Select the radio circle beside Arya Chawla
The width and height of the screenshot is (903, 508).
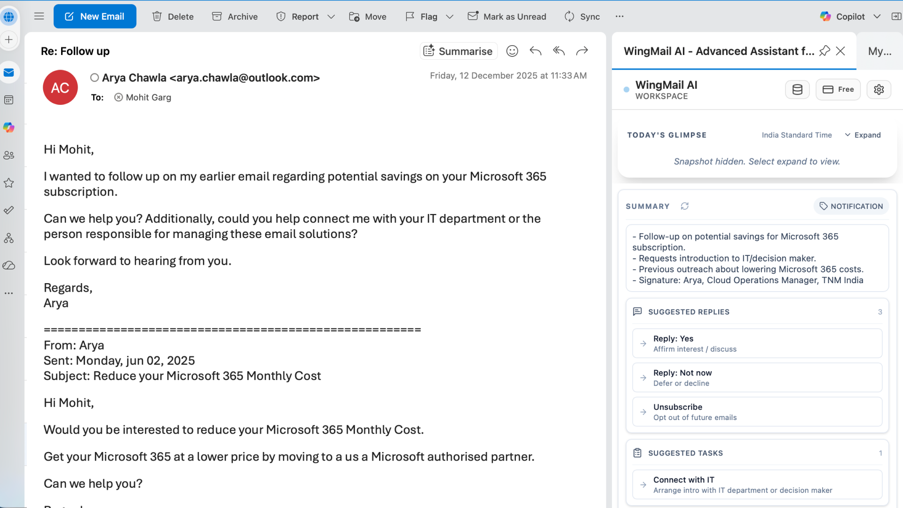coord(95,78)
